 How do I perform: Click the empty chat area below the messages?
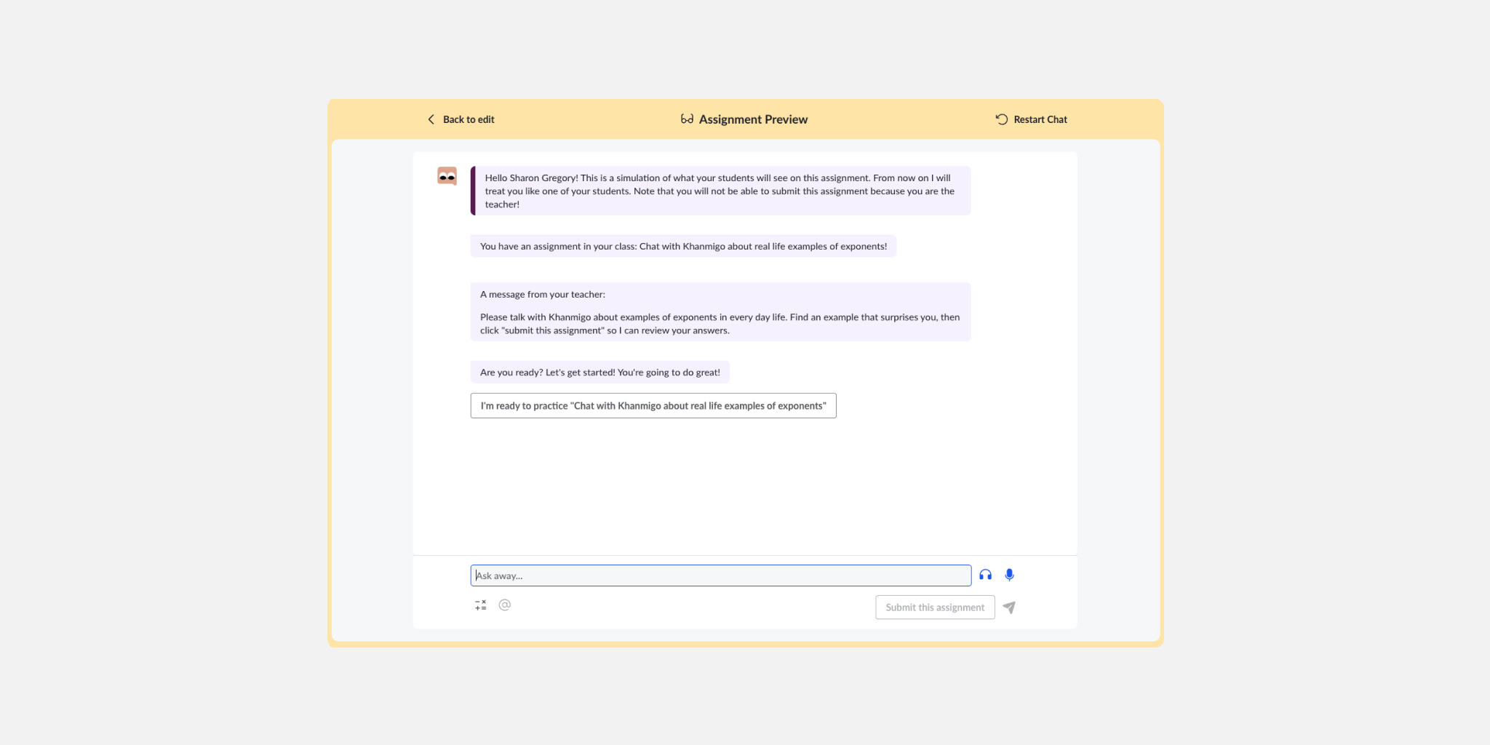click(x=744, y=487)
